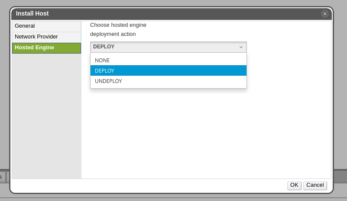This screenshot has width=347, height=201.
Task: Select the Hosted Engine tab
Action: click(46, 48)
